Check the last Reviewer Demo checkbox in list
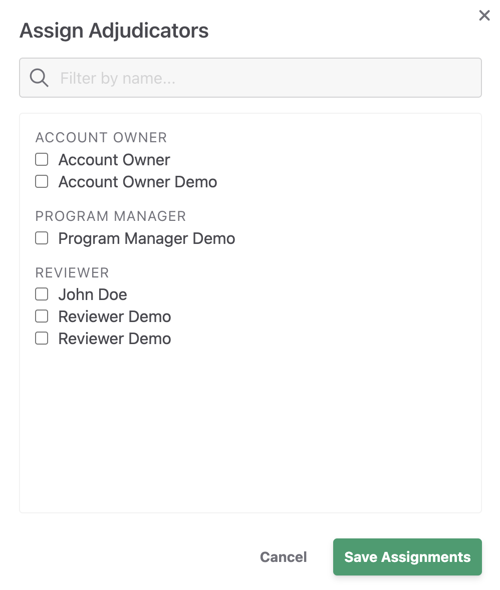The height and width of the screenshot is (590, 500). click(x=42, y=338)
